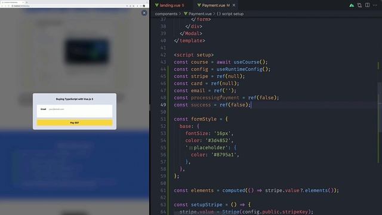The height and width of the screenshot is (215, 382).
Task: Click 'setupStripe' function name
Action: [207, 205]
